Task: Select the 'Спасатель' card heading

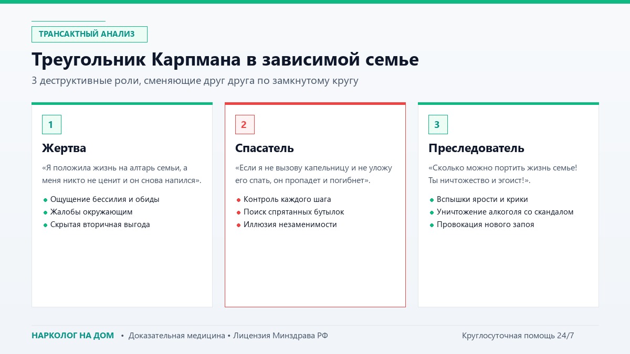Action: (265, 148)
